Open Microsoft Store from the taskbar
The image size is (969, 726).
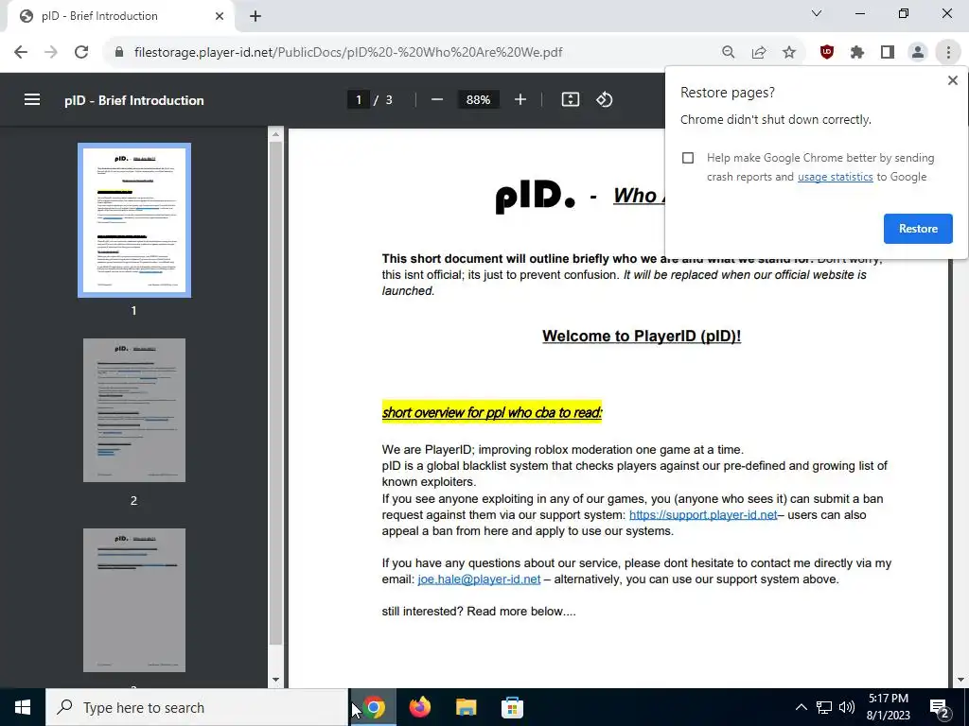[x=512, y=707]
